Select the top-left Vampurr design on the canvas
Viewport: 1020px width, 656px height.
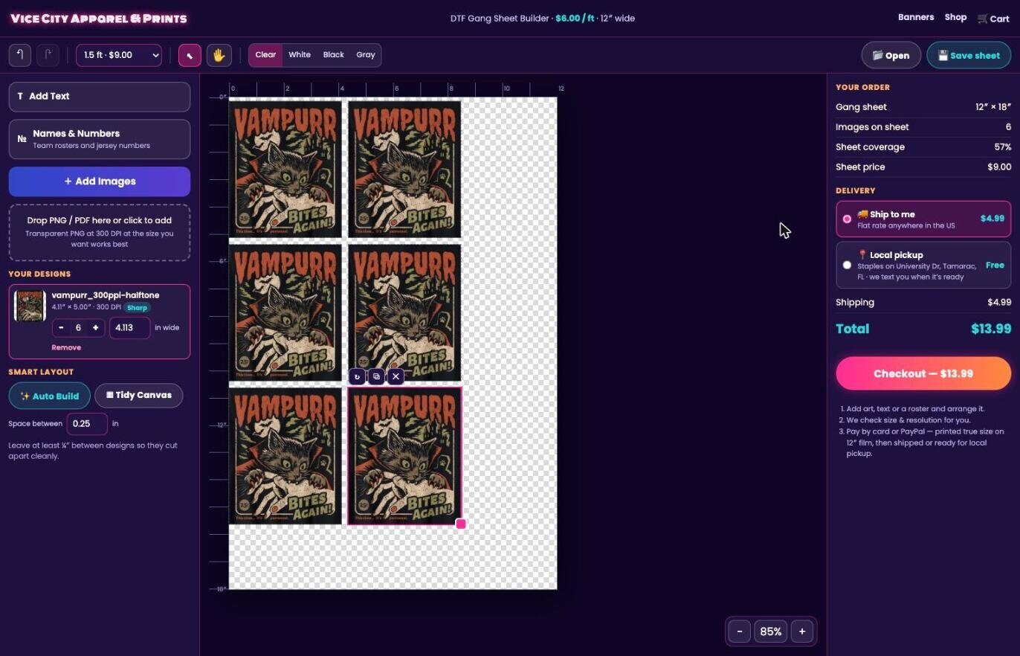[x=285, y=170]
